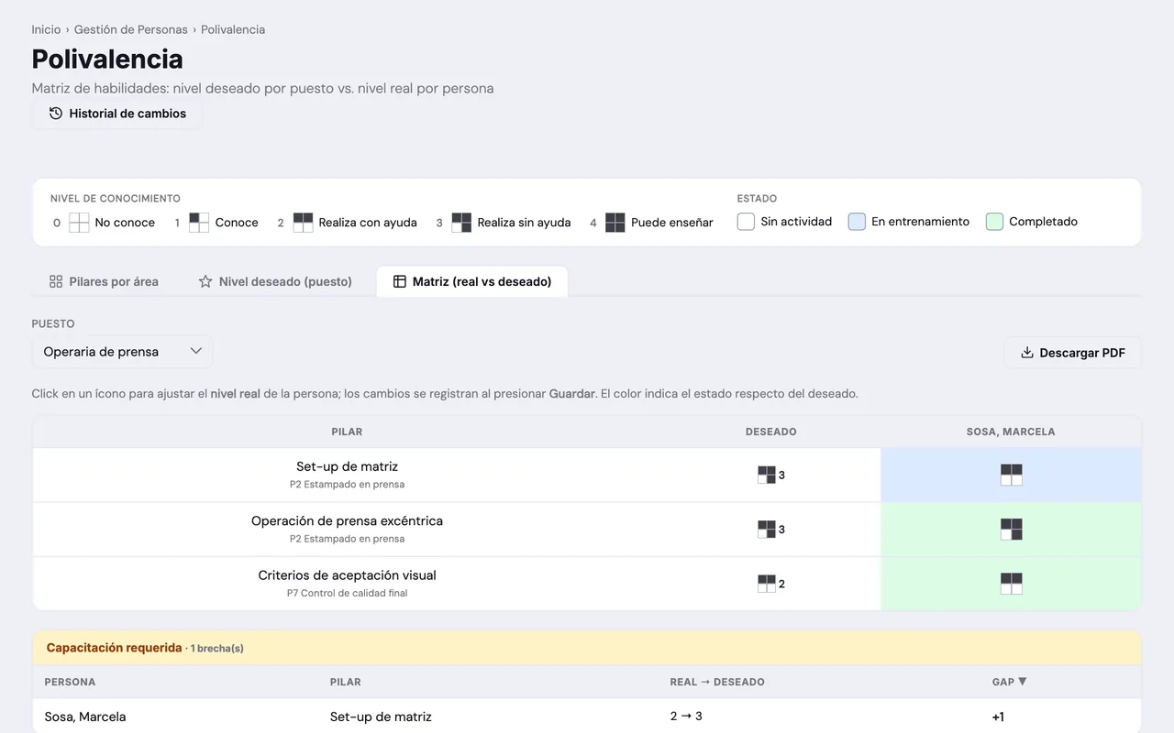Click the PERSONA column header

pyautogui.click(x=70, y=682)
